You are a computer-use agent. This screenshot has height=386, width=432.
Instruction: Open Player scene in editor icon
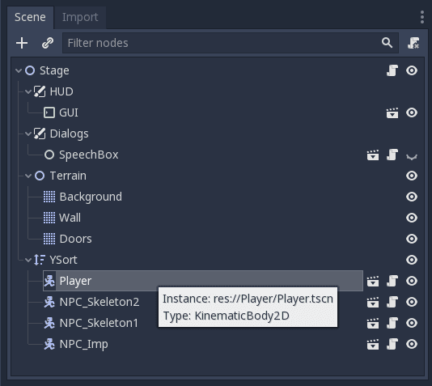pos(373,281)
